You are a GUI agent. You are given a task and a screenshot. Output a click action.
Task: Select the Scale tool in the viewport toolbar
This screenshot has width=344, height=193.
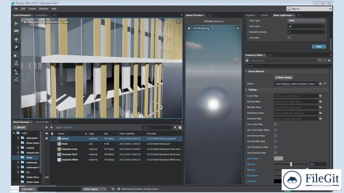tap(16, 55)
